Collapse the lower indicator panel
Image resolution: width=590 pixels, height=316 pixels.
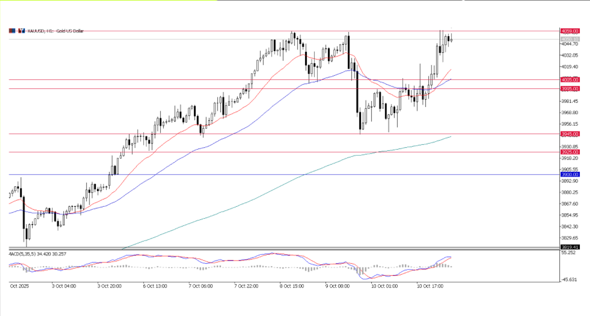[x=287, y=249]
